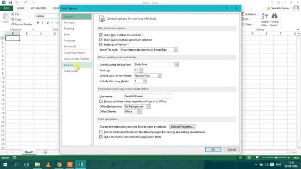Switch to Page Break Preview icon
Screen dimensions: 301x169
point(257,158)
